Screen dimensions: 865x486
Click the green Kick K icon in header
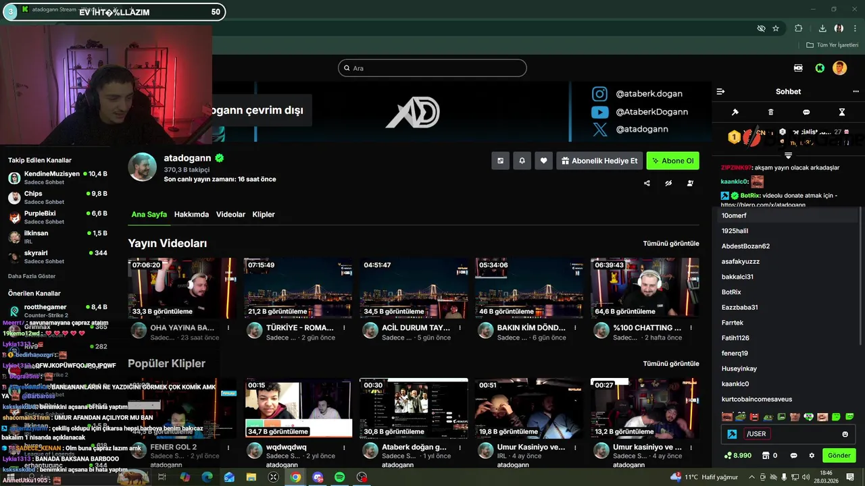pos(820,68)
